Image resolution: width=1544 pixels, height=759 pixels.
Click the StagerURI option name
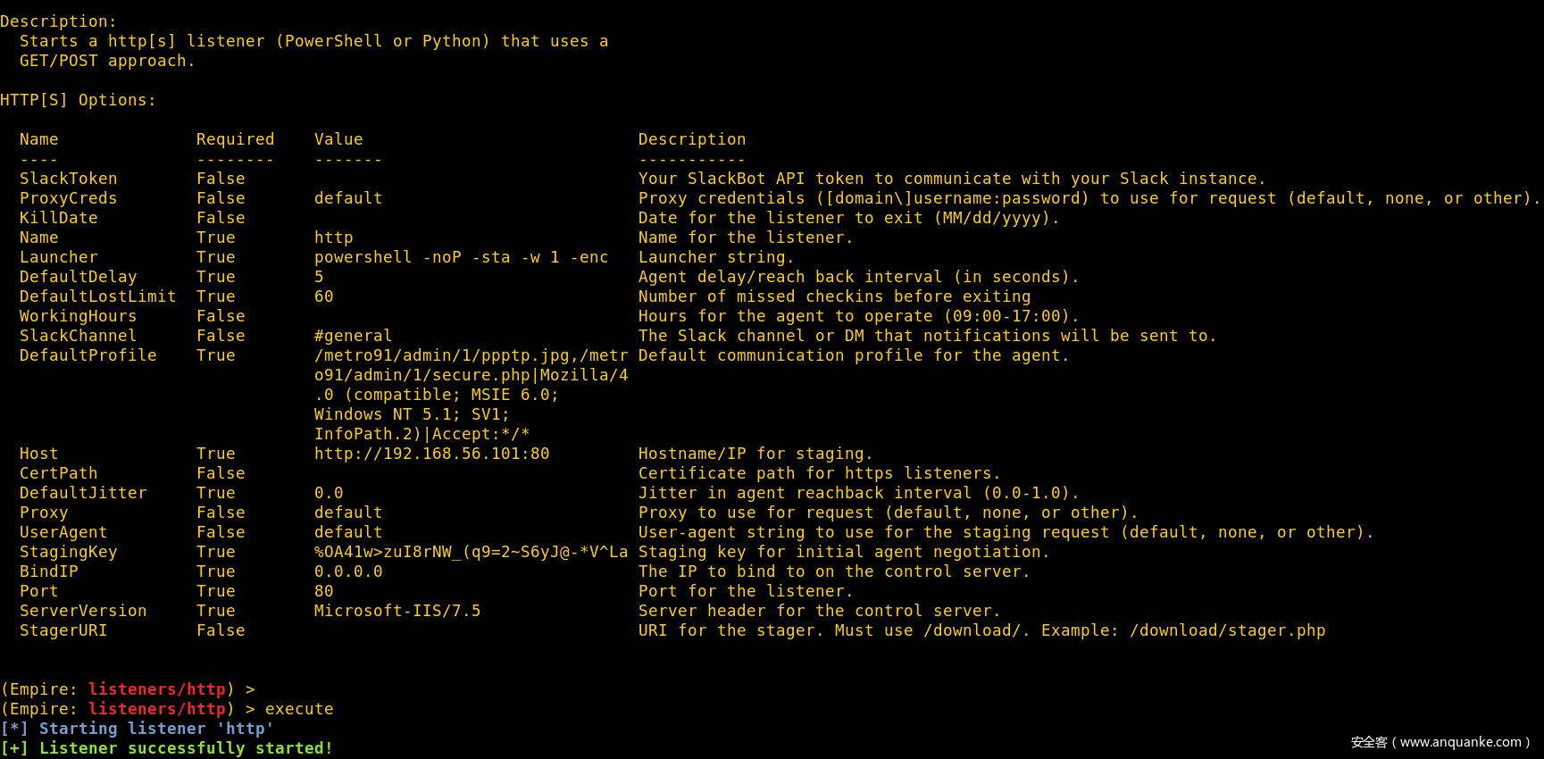coord(63,630)
